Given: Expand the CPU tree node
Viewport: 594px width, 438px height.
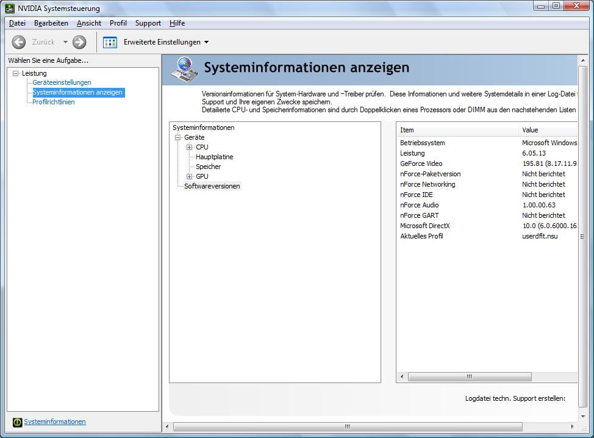Looking at the screenshot, I should (190, 147).
